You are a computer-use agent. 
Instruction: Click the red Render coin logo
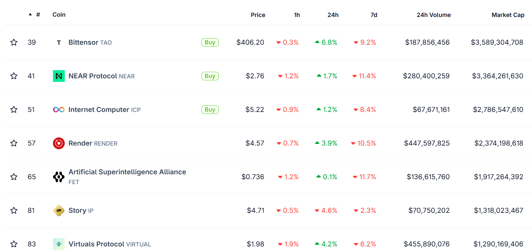pos(59,143)
